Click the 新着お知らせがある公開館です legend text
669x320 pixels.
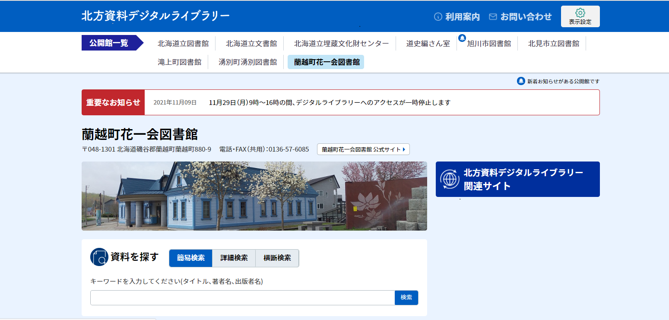[x=563, y=81]
